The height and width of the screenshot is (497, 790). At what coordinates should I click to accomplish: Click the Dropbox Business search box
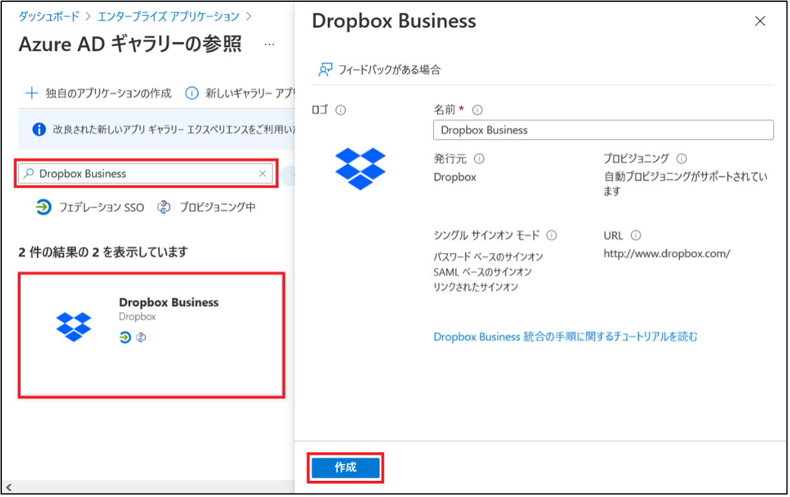tap(146, 174)
